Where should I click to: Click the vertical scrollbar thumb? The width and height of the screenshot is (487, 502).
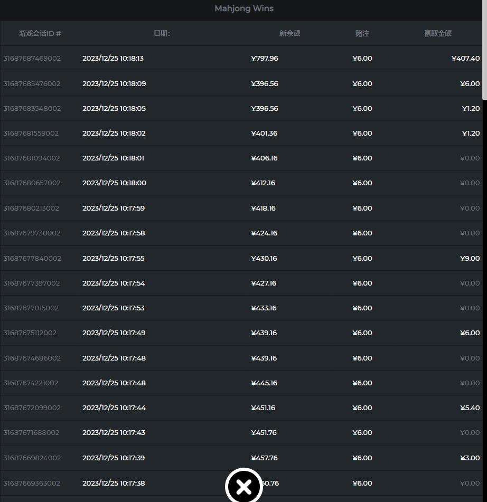pos(485,50)
